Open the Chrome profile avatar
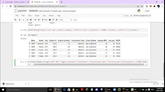The width and height of the screenshot is (165, 92). tap(158, 6)
